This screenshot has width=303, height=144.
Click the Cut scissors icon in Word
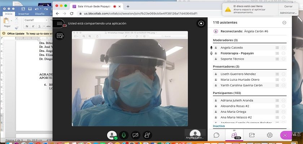17,19
